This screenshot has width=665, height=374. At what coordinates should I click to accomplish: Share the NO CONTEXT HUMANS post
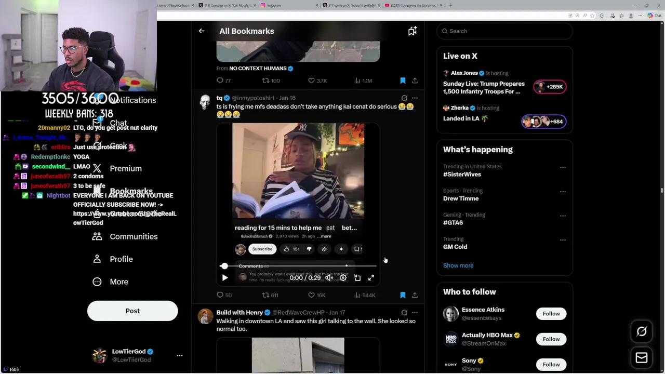415,81
